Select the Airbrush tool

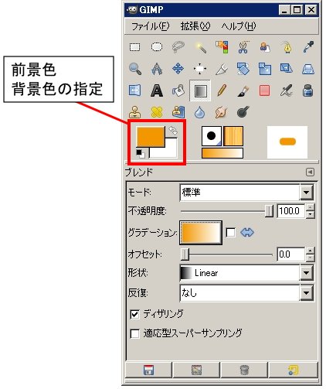(287, 90)
